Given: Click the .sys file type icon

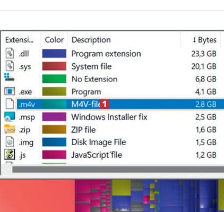Looking at the screenshot, I should (x=10, y=66).
